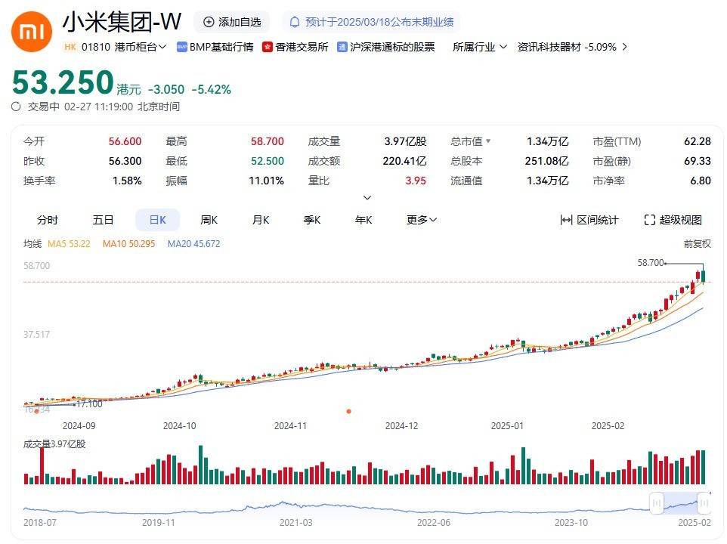Open the 港币柜台 dropdown
The height and width of the screenshot is (544, 727).
(141, 47)
